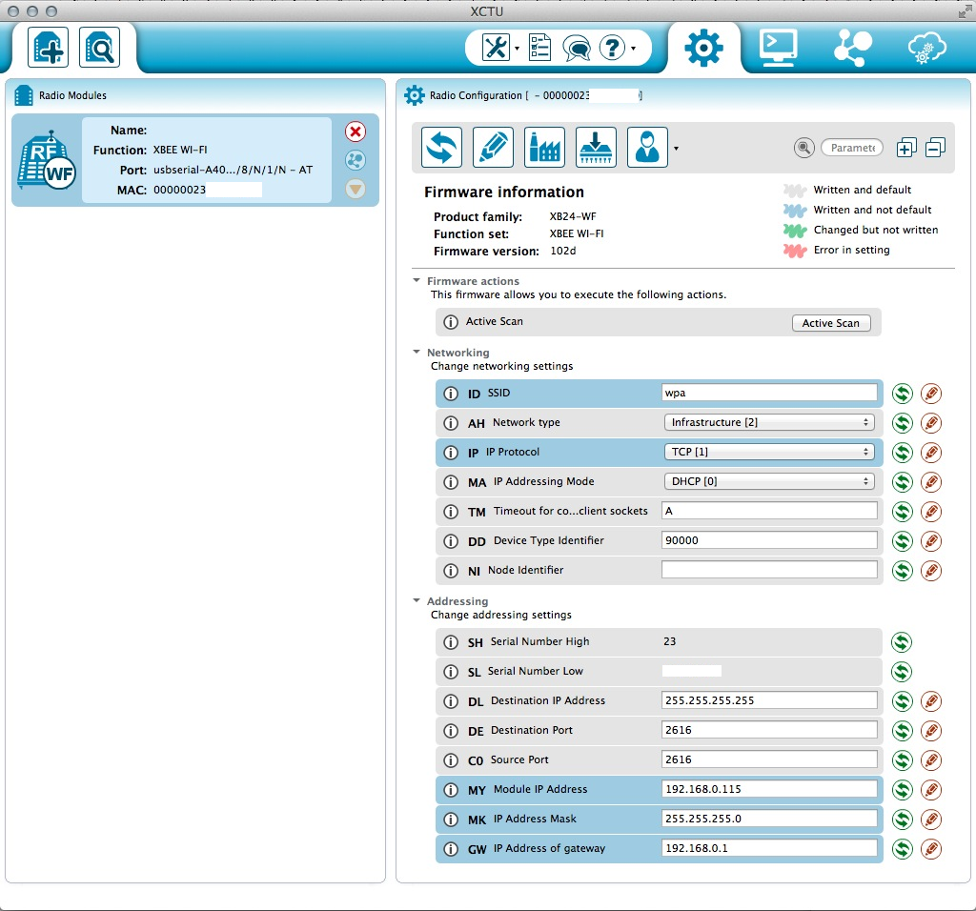Write the MK IP Address Mask
The image size is (976, 911).
pos(931,820)
